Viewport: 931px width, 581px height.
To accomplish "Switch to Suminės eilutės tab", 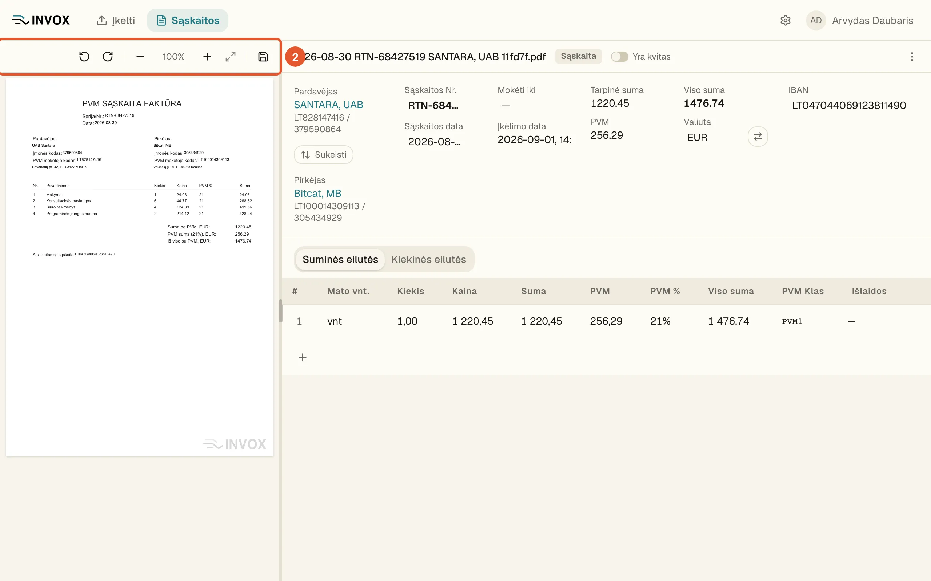I will point(340,259).
